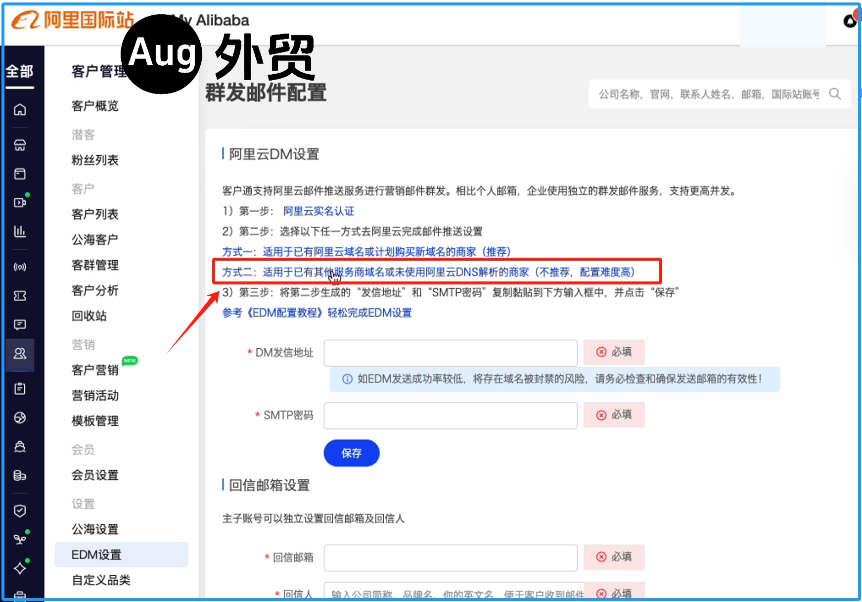Open 公海客户 menu item
The image size is (862, 602).
(95, 240)
